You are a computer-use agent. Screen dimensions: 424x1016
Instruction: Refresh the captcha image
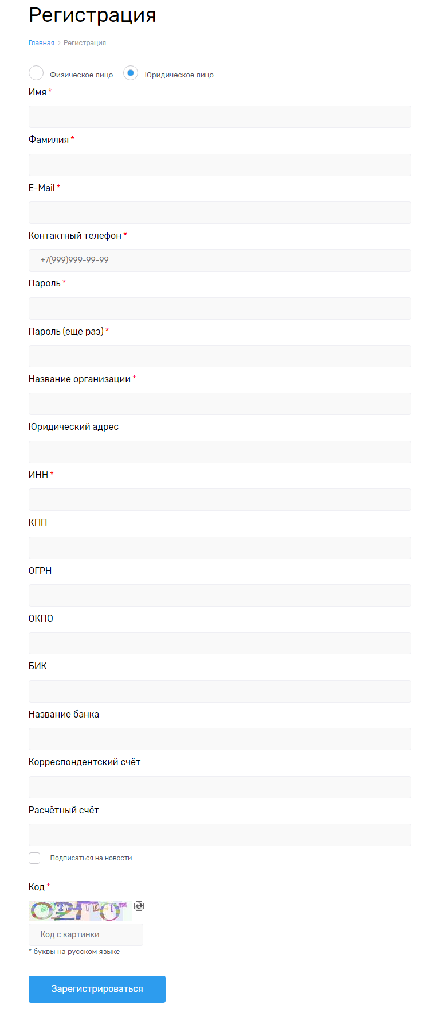(139, 906)
